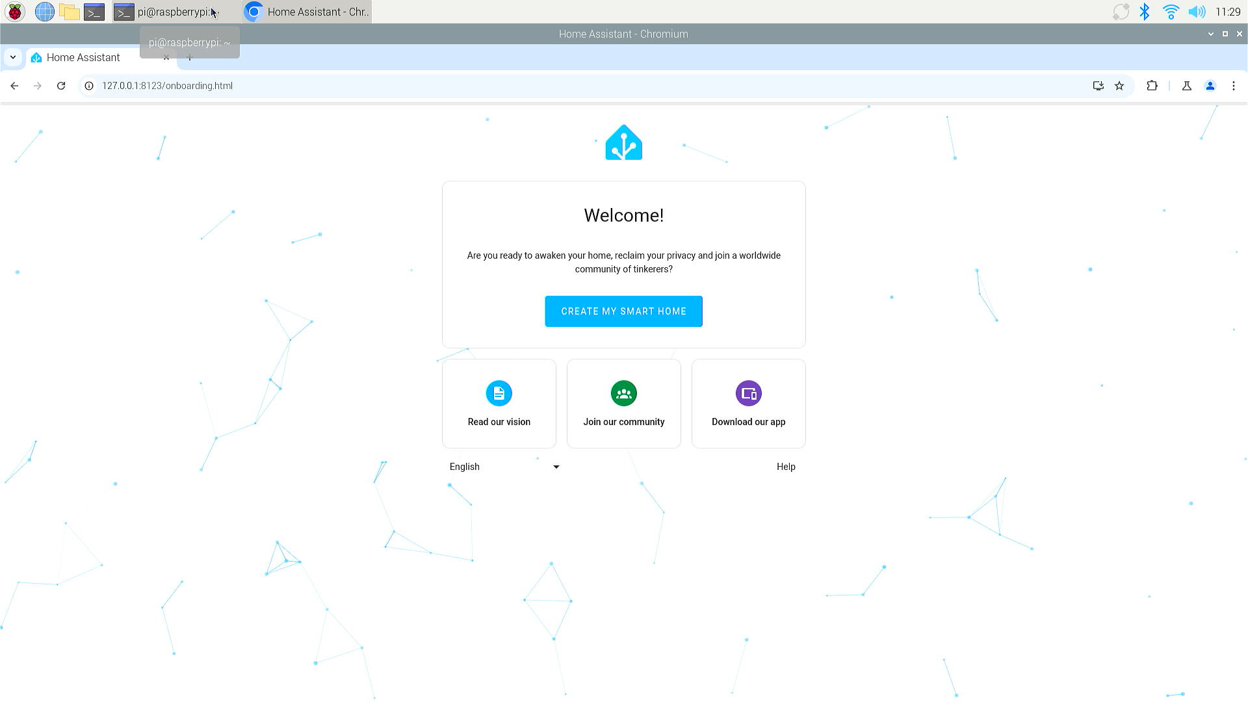Click the Join our community icon

coord(624,393)
